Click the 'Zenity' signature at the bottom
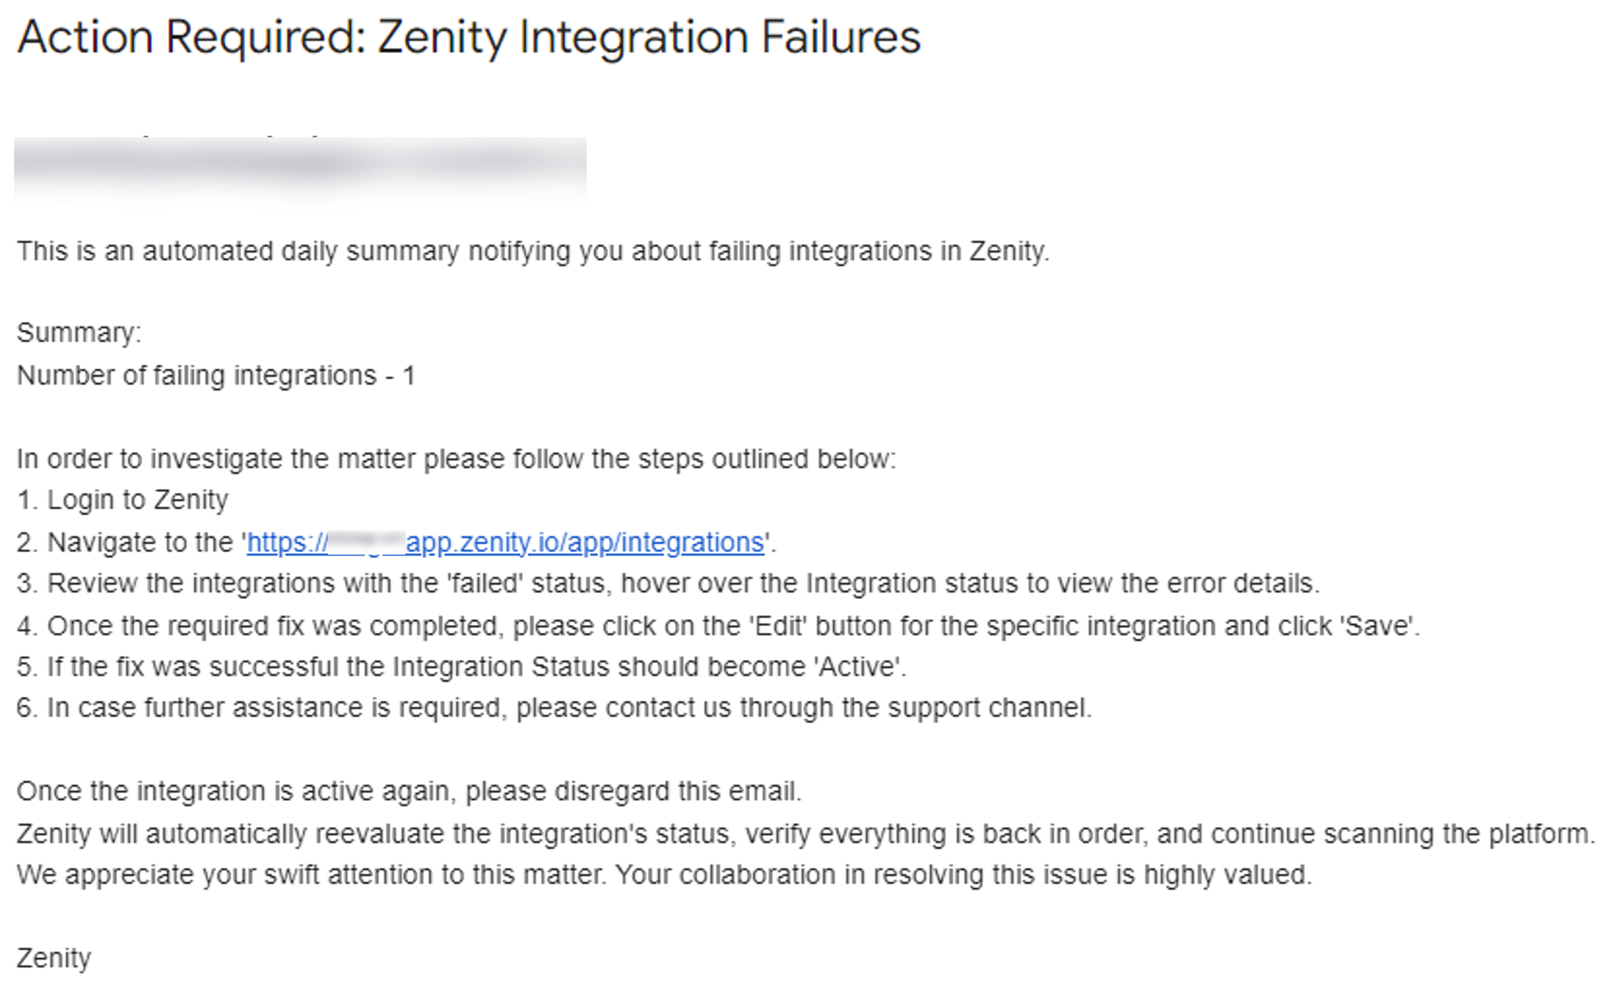 [x=54, y=958]
